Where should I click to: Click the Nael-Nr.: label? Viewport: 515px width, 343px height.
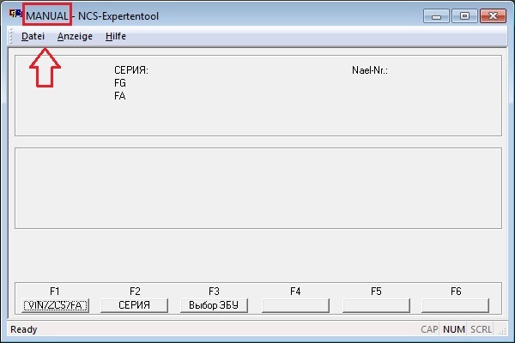[x=370, y=70]
